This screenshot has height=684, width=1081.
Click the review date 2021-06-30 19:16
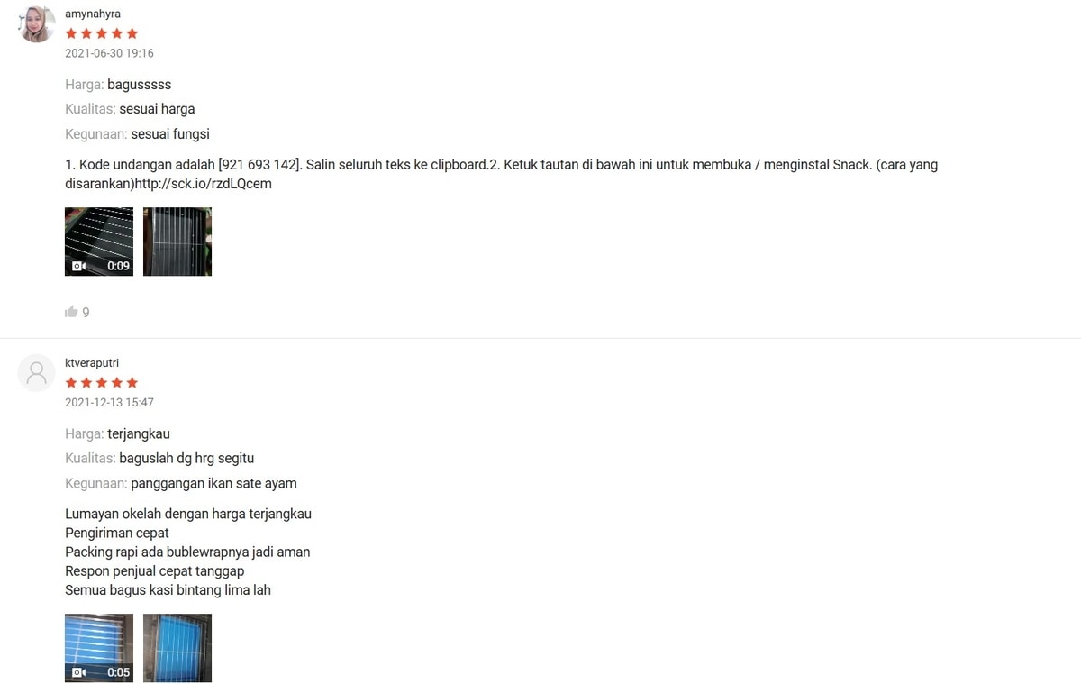tap(109, 53)
